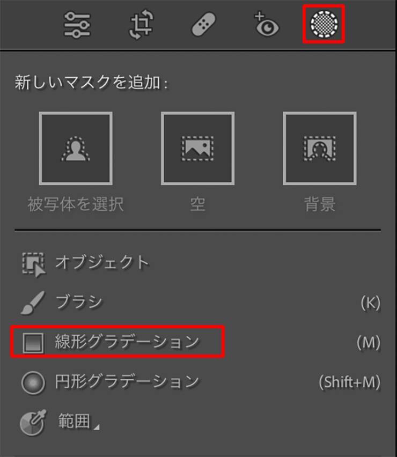The image size is (397, 457).
Task: Select the Healing bandage tool
Action: tap(203, 24)
